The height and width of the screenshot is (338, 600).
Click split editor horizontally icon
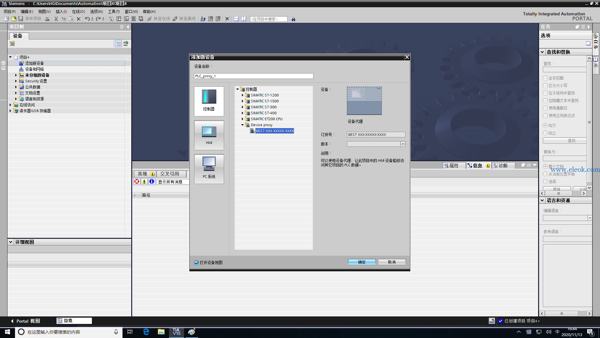[x=236, y=19]
